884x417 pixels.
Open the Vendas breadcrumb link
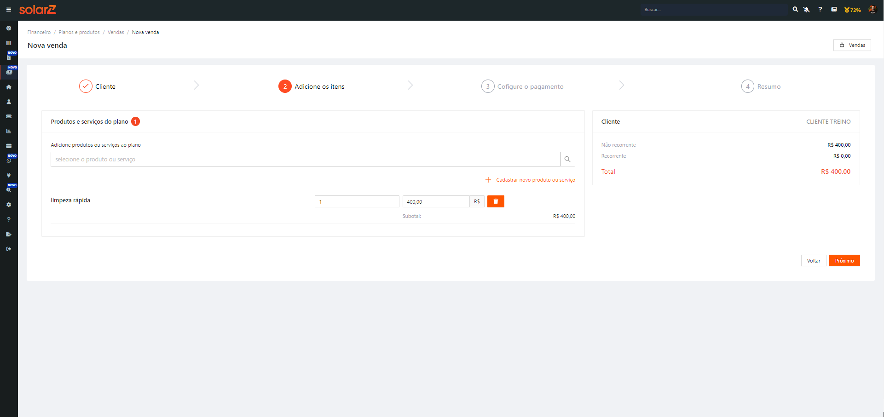point(116,32)
